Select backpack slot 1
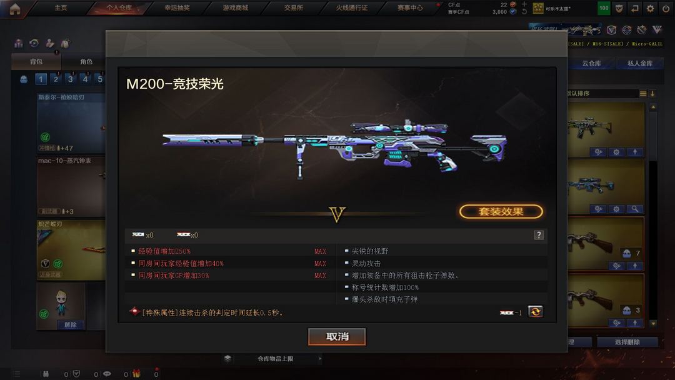The image size is (675, 380). pyautogui.click(x=41, y=79)
